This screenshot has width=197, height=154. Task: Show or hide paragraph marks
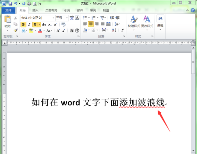(x=122, y=30)
